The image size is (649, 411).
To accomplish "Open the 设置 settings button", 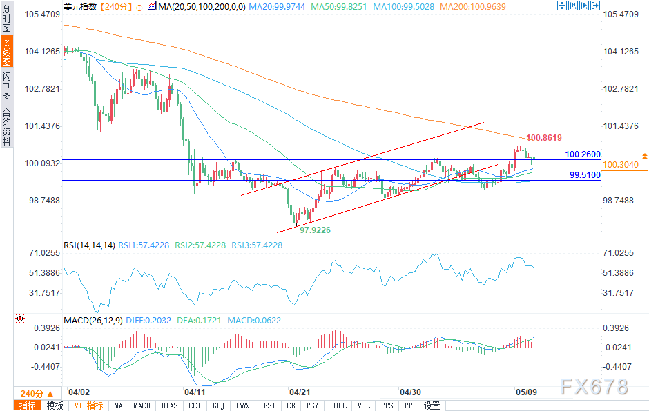I will [x=432, y=405].
